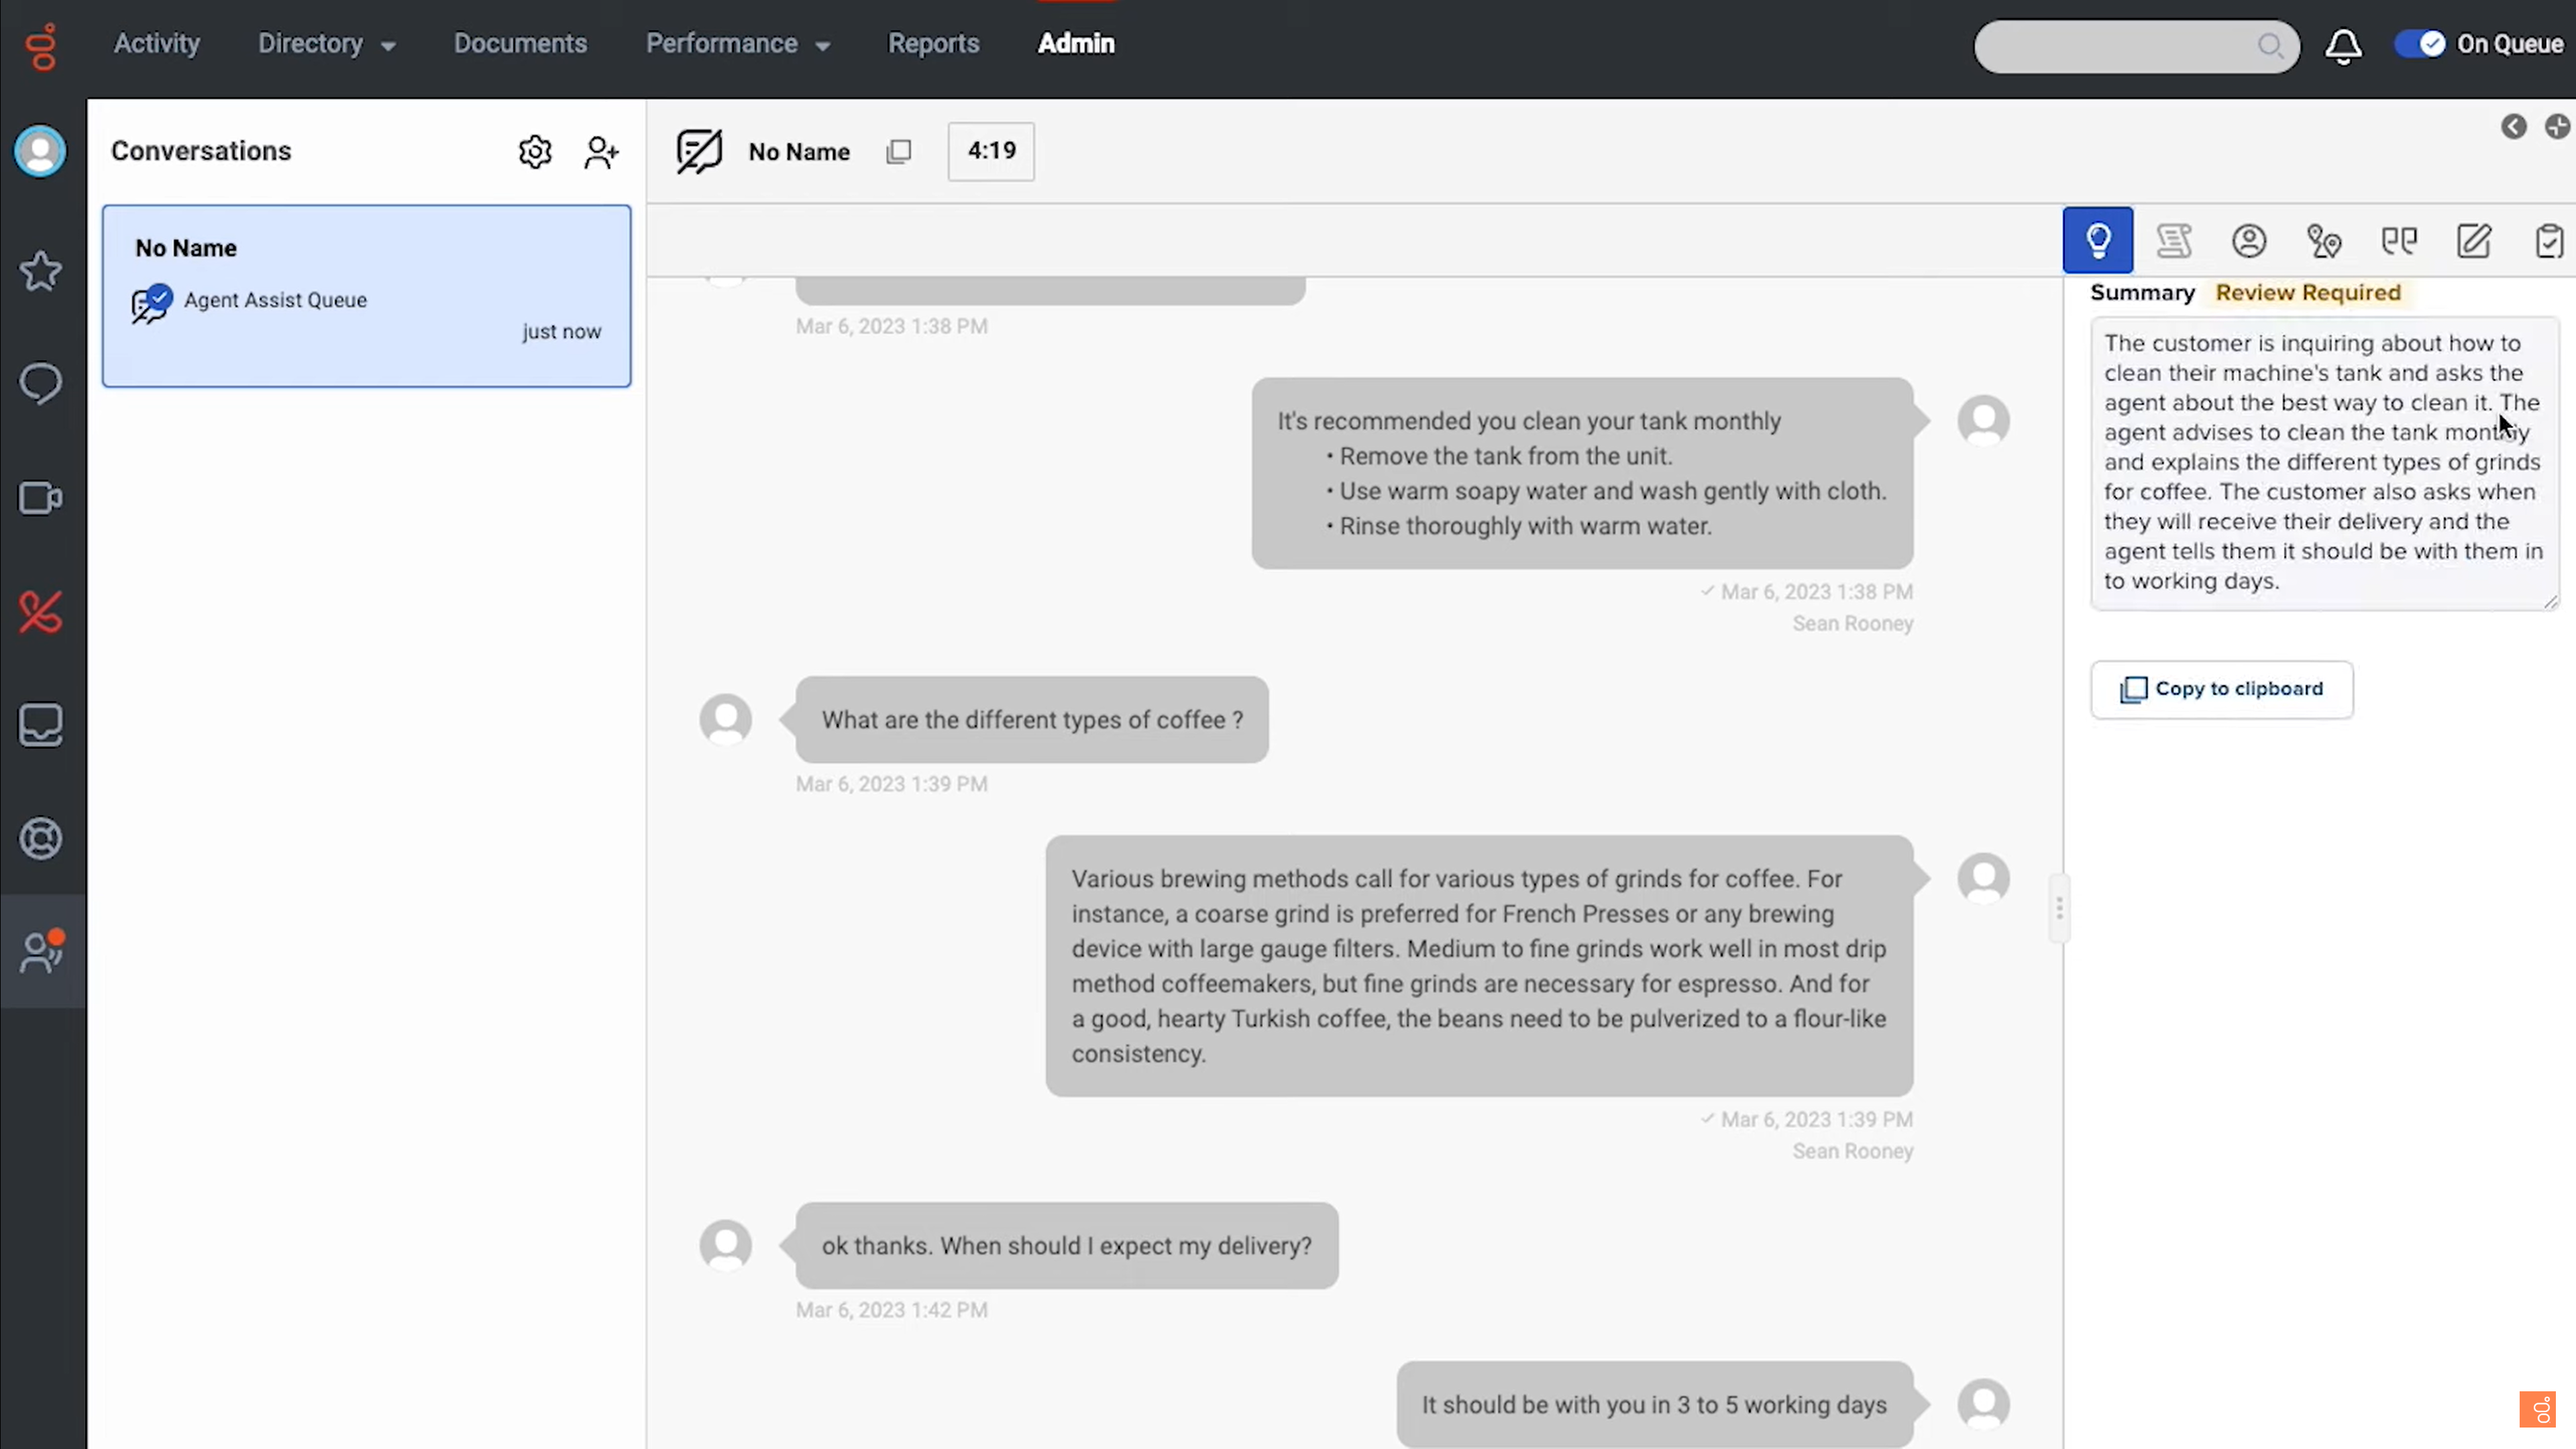Select the Summary tab in right panel
The height and width of the screenshot is (1449, 2576).
point(2143,292)
